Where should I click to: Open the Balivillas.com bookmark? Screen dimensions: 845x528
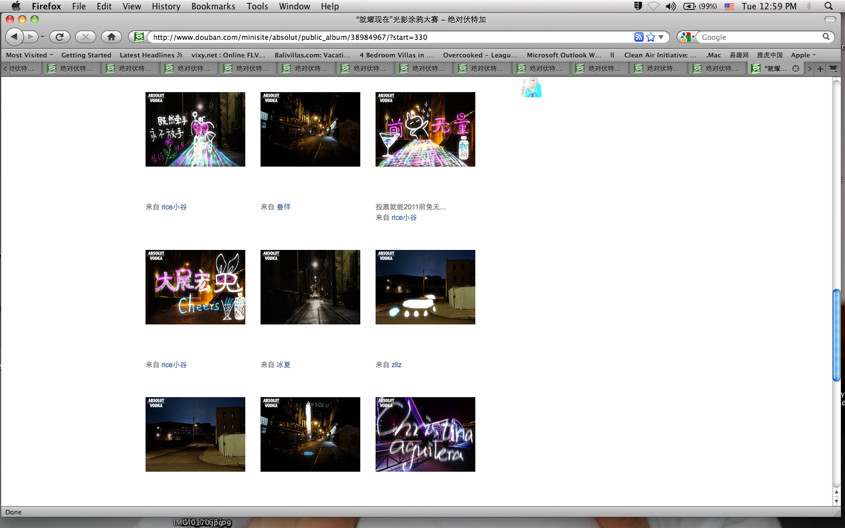(x=312, y=55)
